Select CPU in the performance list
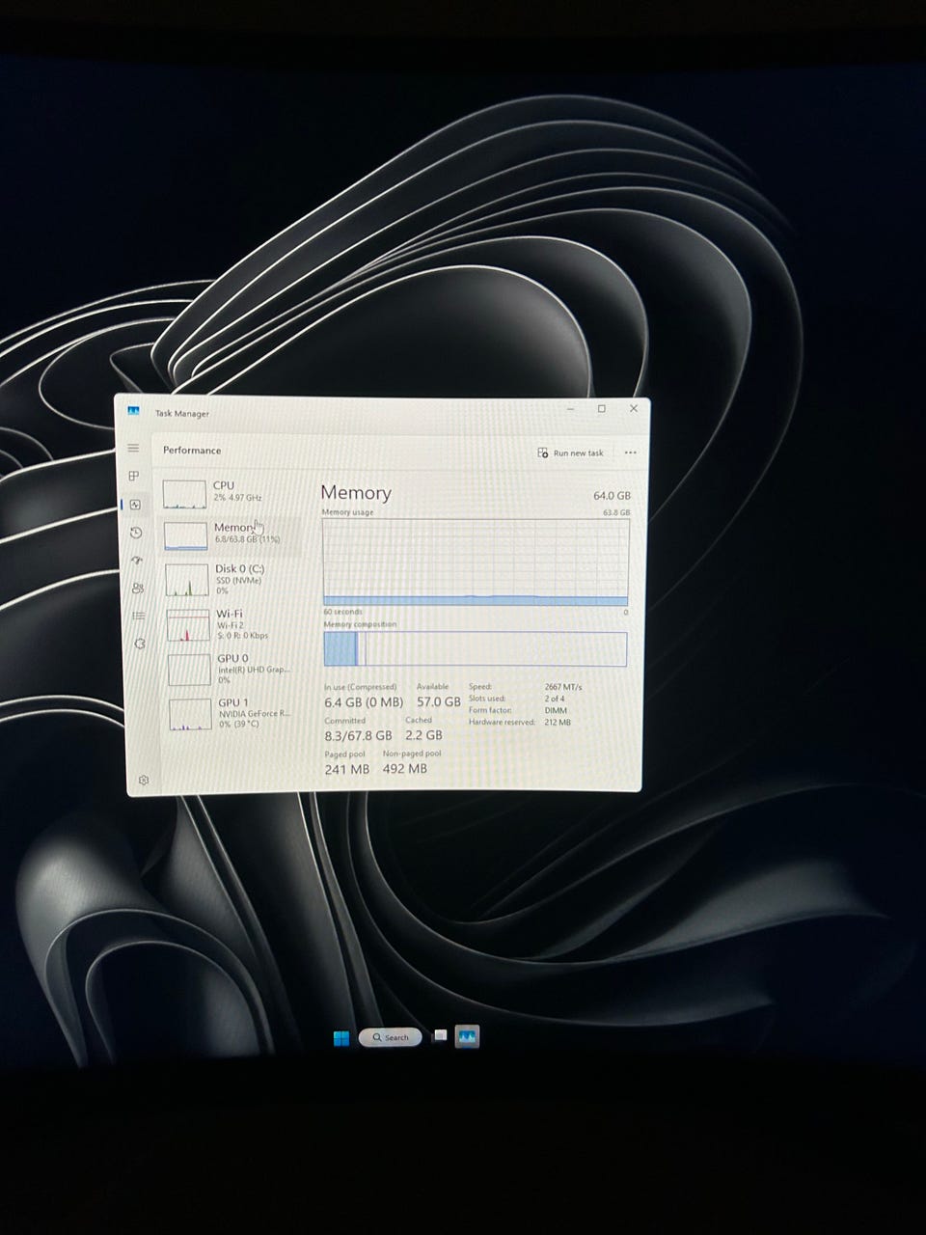The image size is (926, 1235). coord(230,492)
